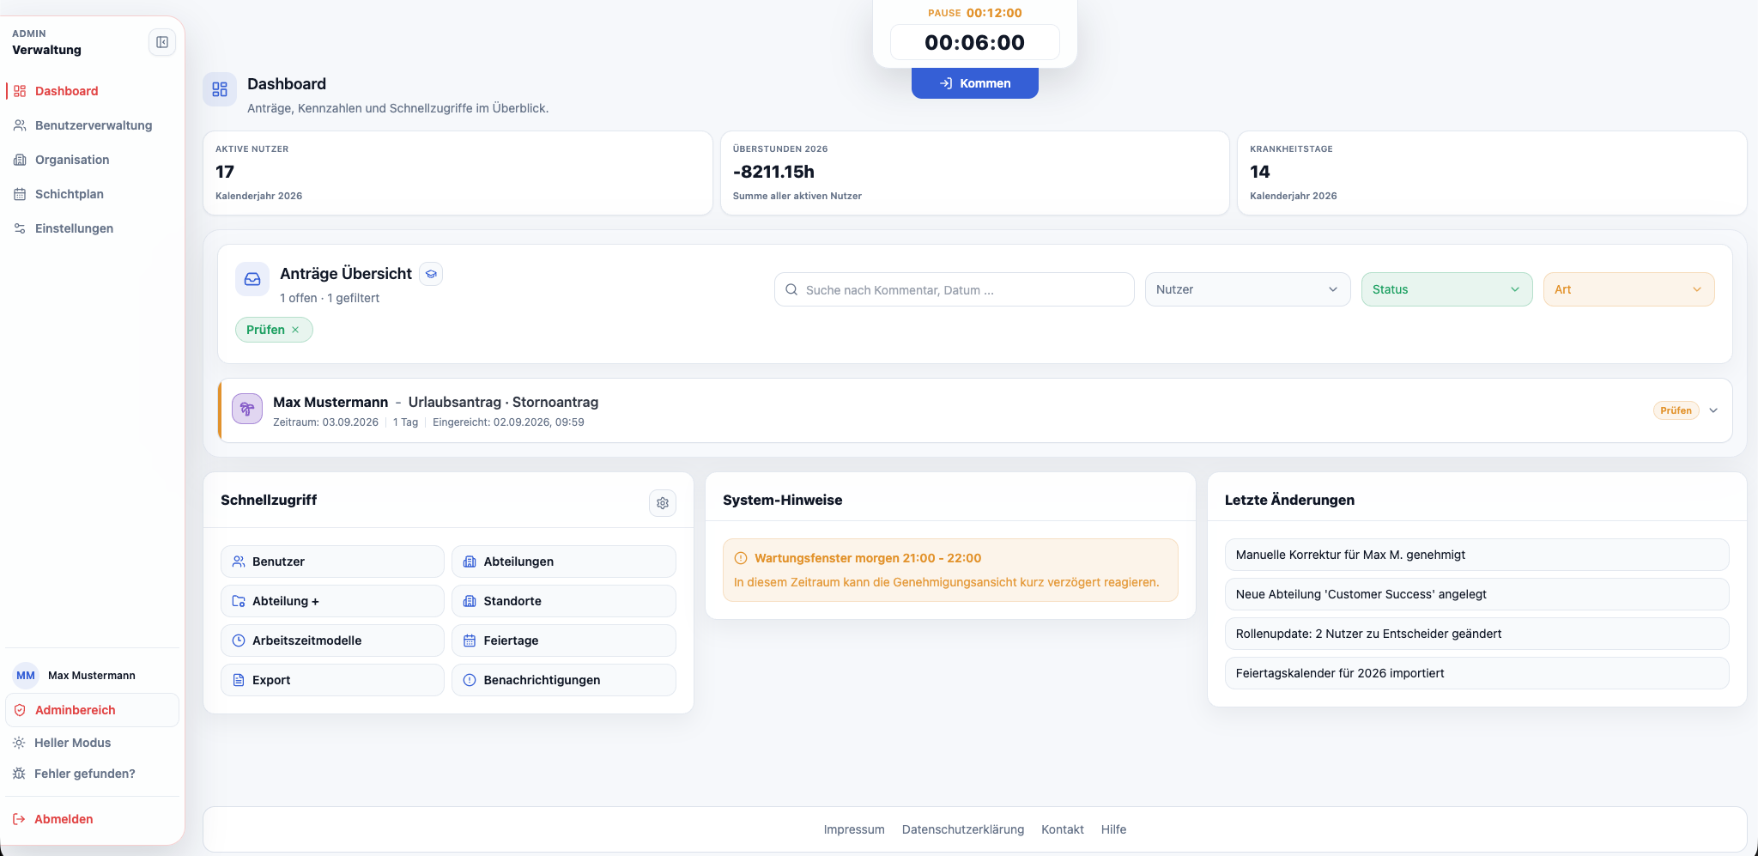This screenshot has width=1758, height=856.
Task: Open Benachrichtigungen quick access
Action: pos(564,680)
